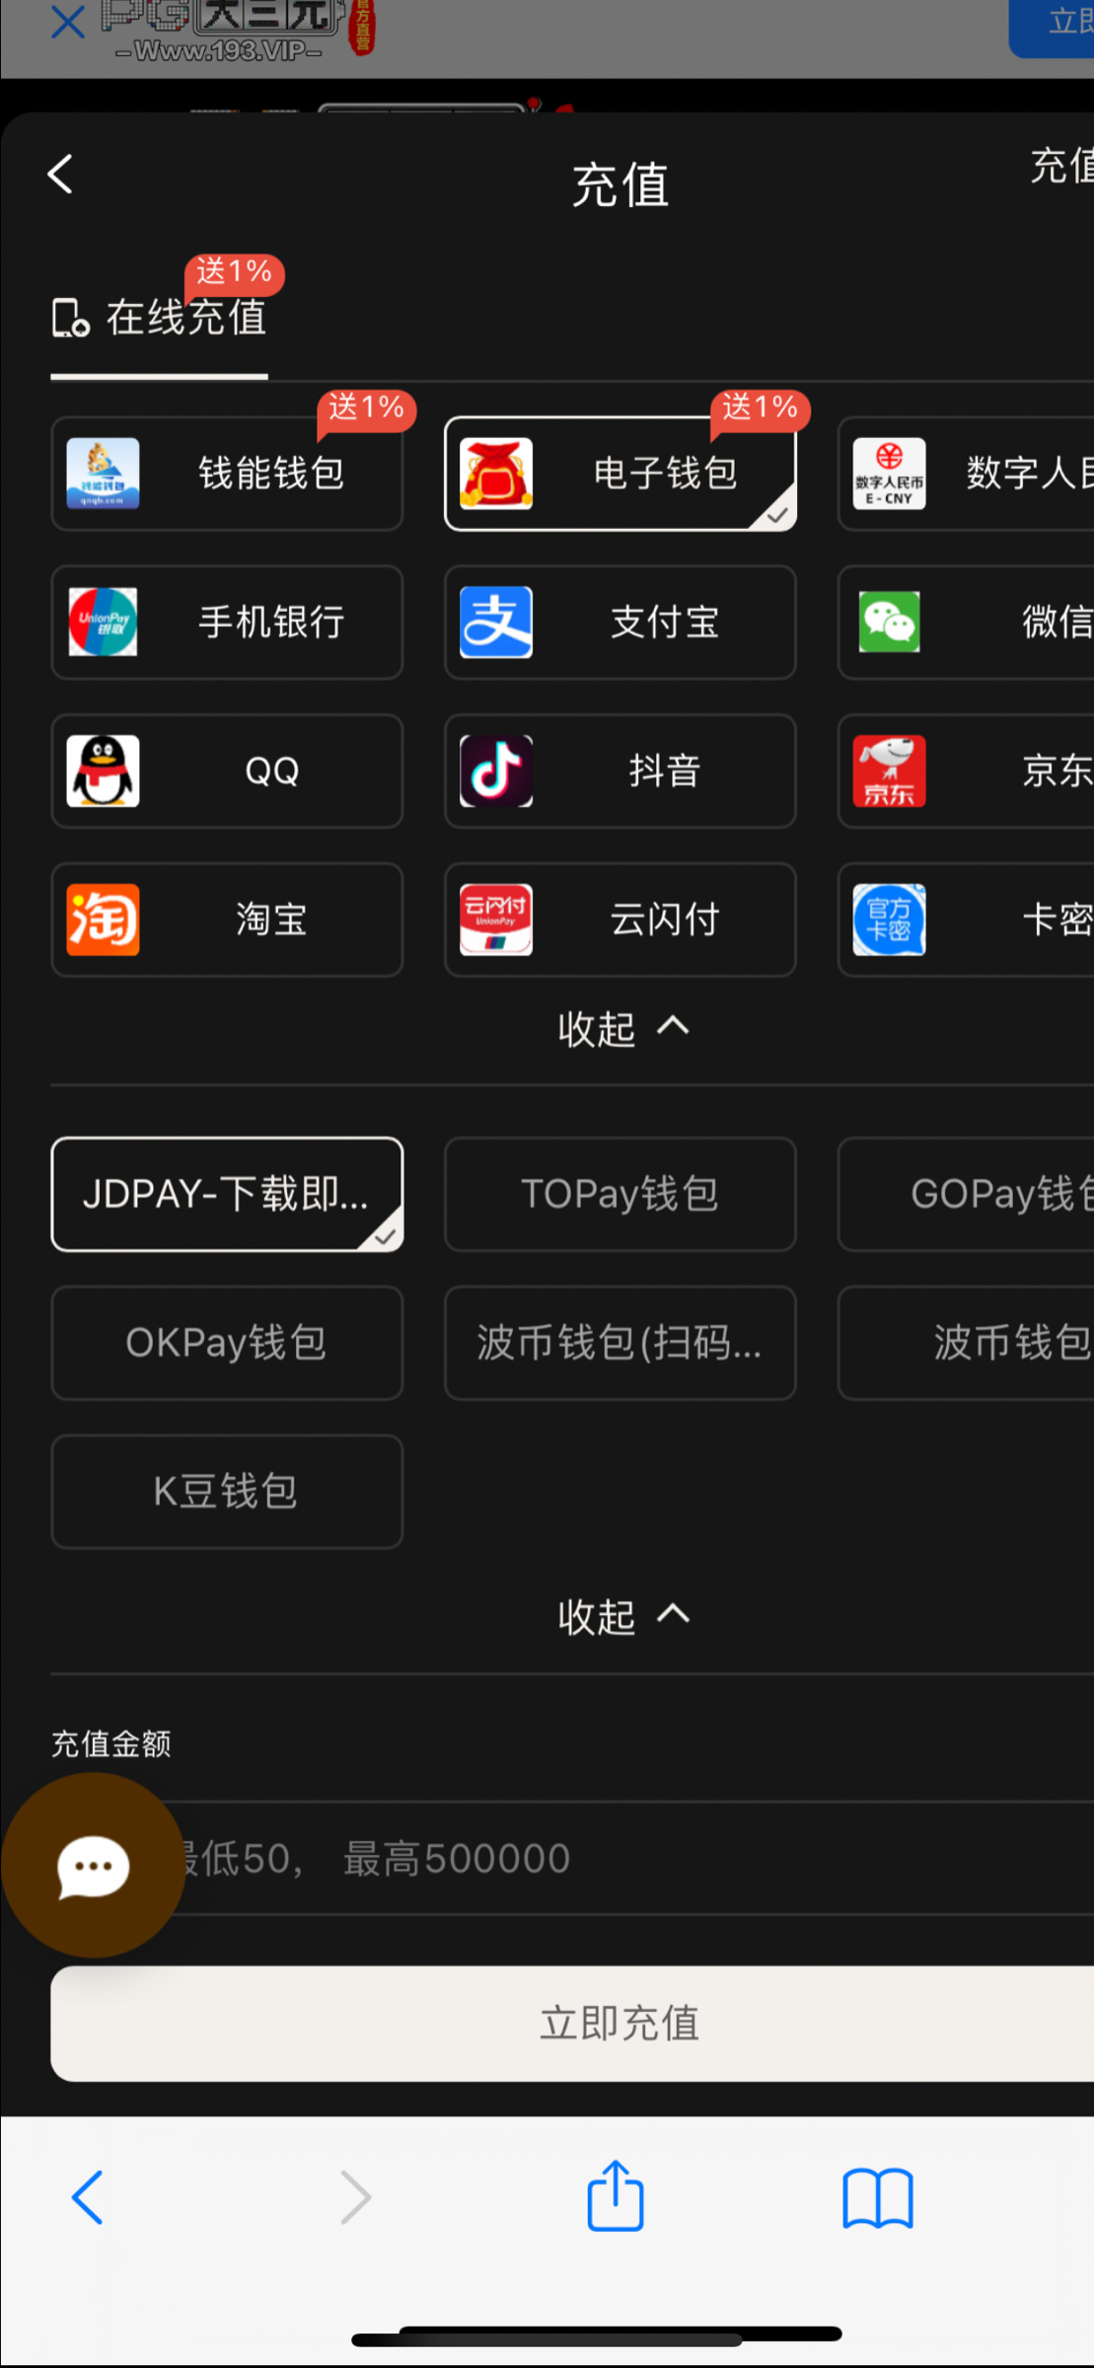Select the UnionPay 手机银行 icon
1094x2368 pixels.
[x=103, y=623]
